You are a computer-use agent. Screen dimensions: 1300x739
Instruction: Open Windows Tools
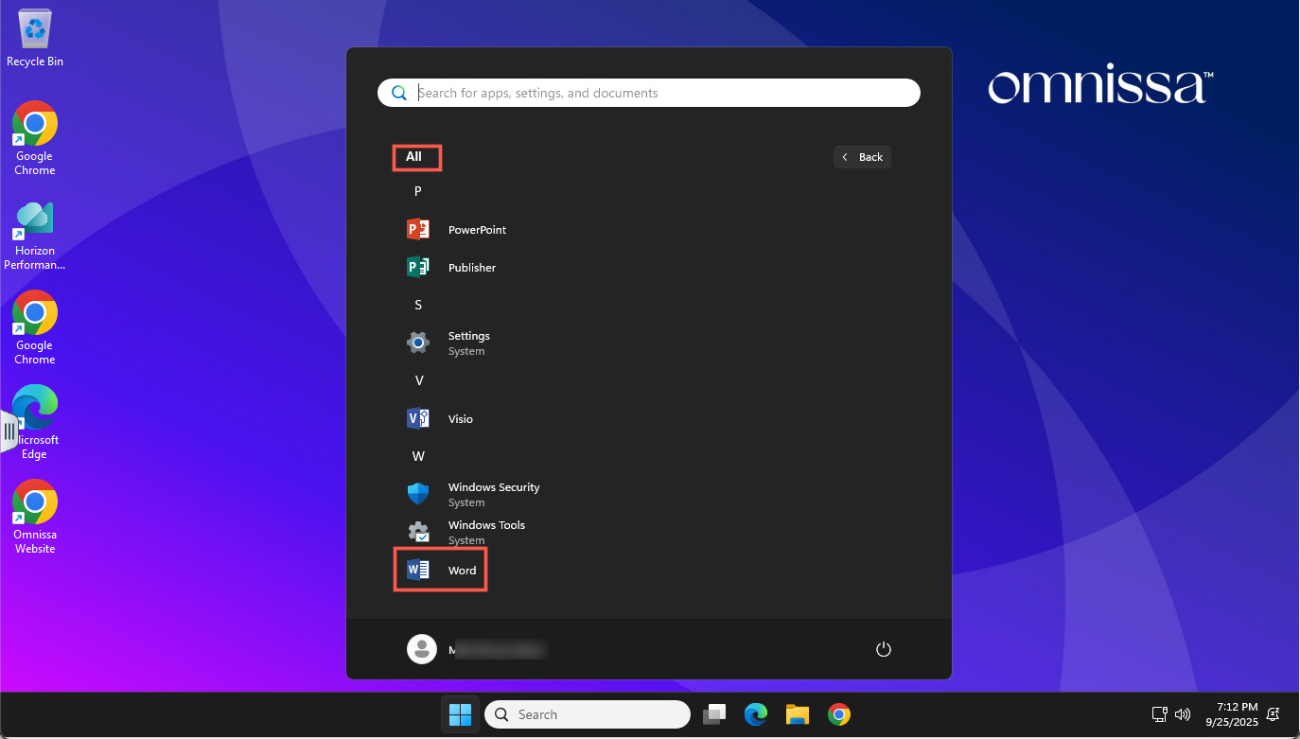(485, 530)
